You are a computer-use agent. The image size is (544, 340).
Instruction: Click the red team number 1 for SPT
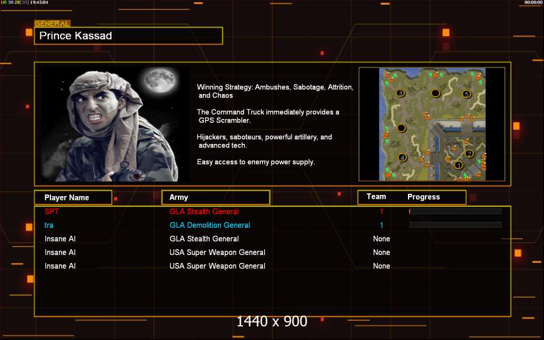(381, 211)
